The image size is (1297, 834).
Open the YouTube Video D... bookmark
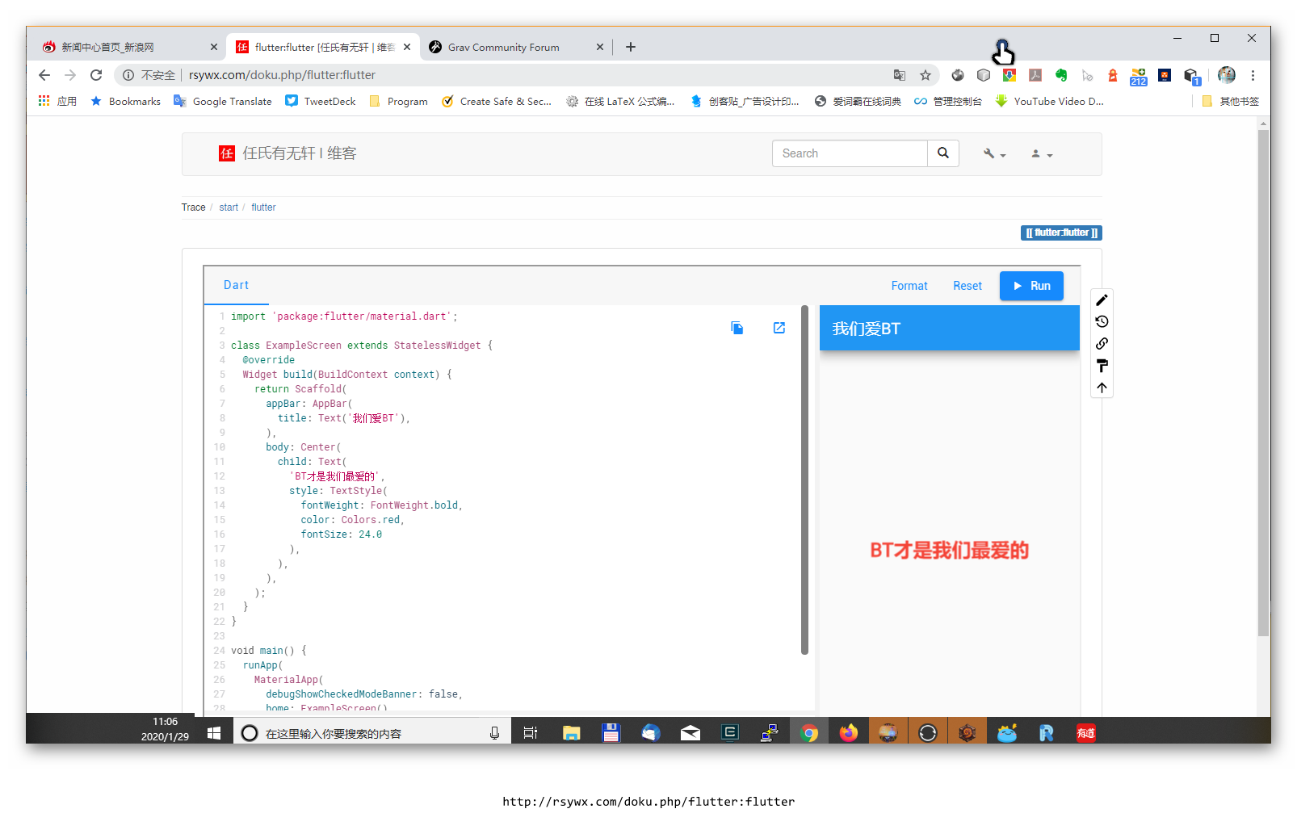[x=1049, y=101]
